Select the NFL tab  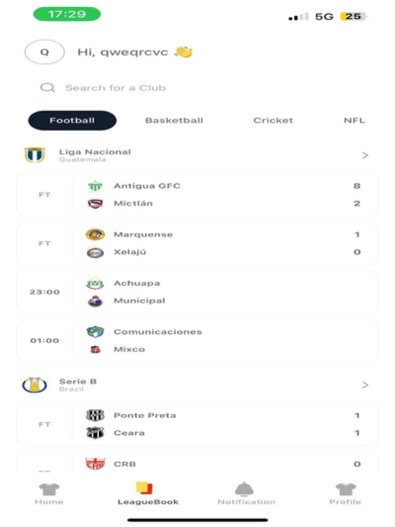[x=354, y=121]
